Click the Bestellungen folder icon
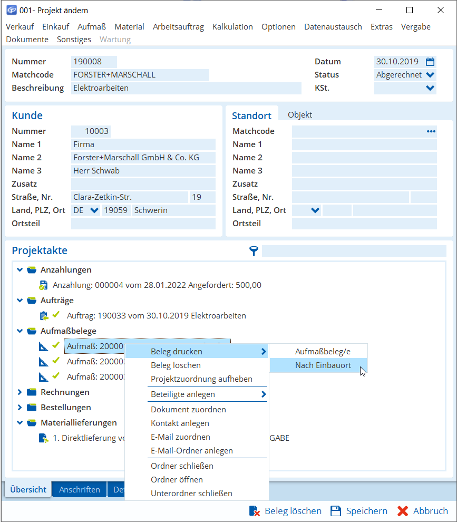Image resolution: width=457 pixels, height=522 pixels. (x=32, y=408)
